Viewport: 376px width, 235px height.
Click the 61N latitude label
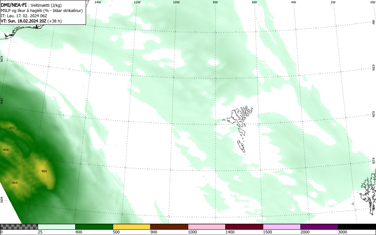click(374, 161)
